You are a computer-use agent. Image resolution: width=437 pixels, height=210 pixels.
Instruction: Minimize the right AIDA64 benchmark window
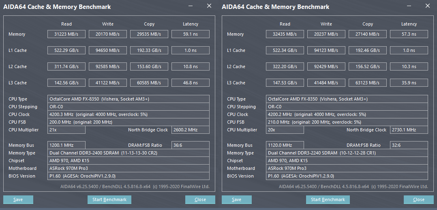tap(409, 6)
